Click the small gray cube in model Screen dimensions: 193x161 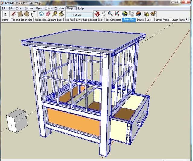click(x=17, y=121)
